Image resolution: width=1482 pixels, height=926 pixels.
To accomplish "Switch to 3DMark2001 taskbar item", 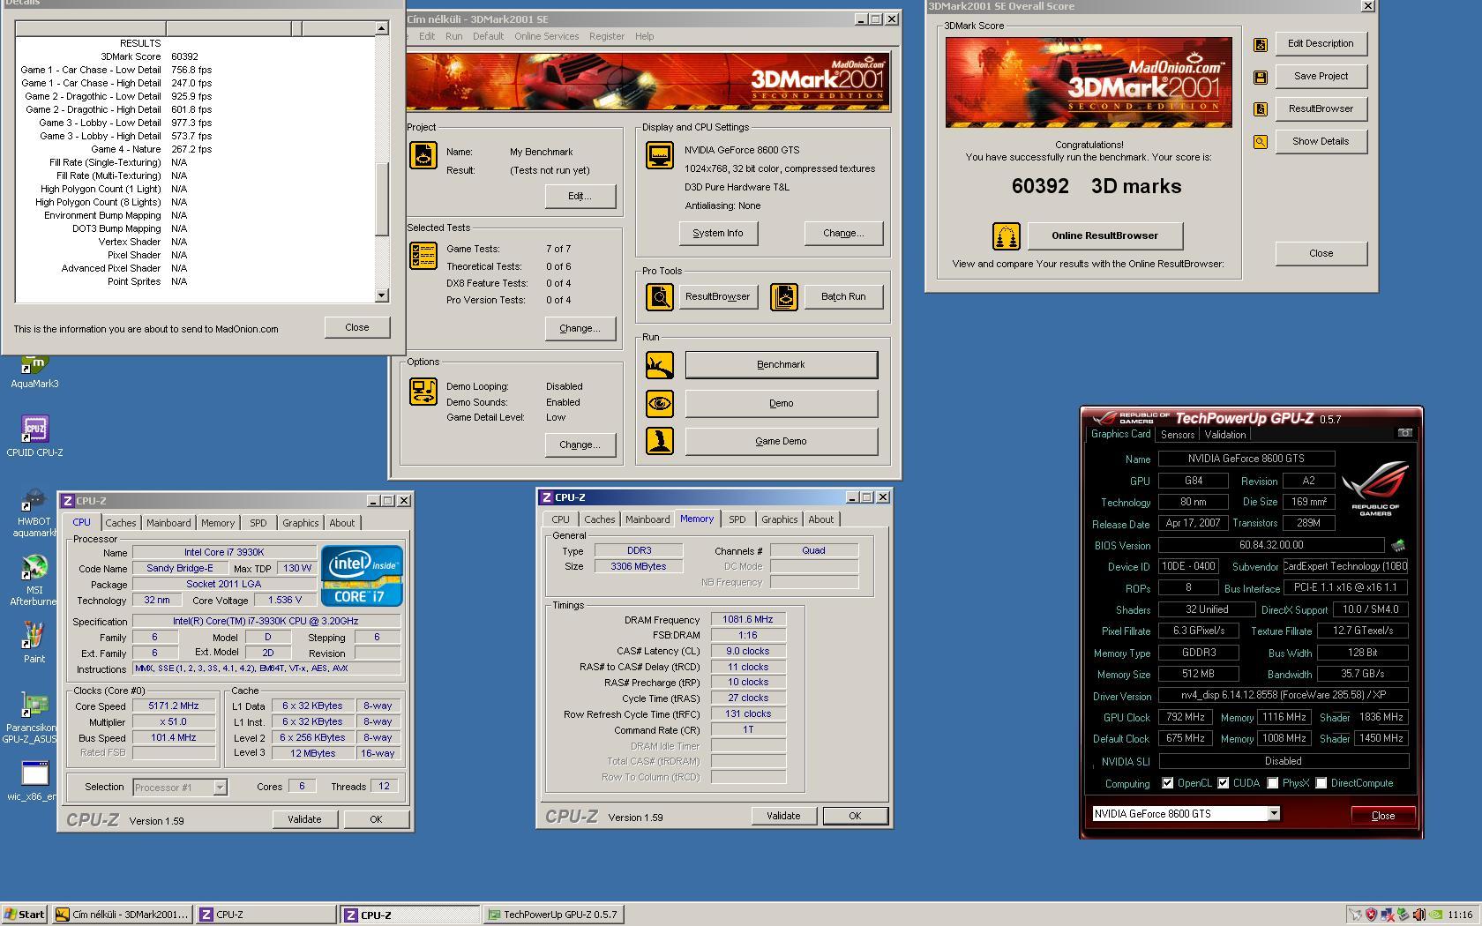I will (x=122, y=915).
